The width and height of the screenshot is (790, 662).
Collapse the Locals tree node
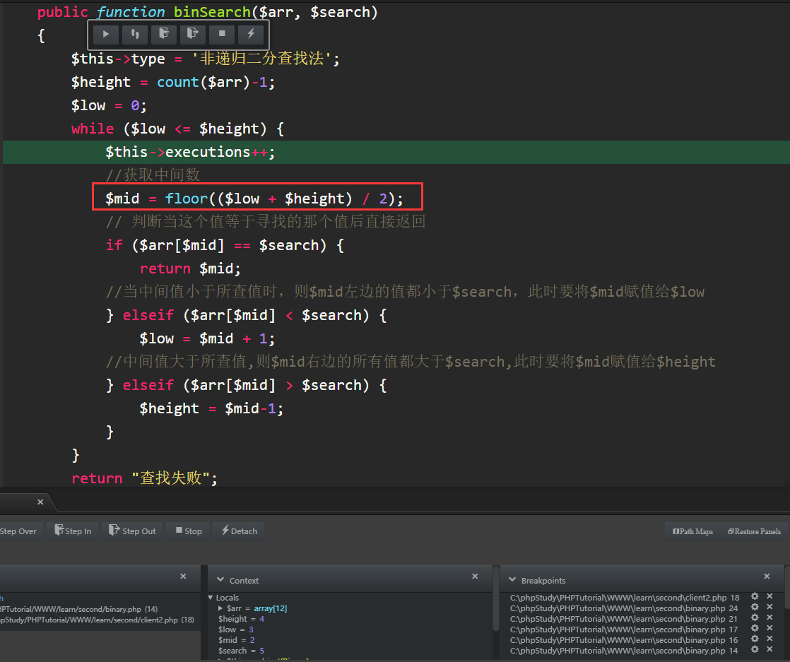coord(211,598)
